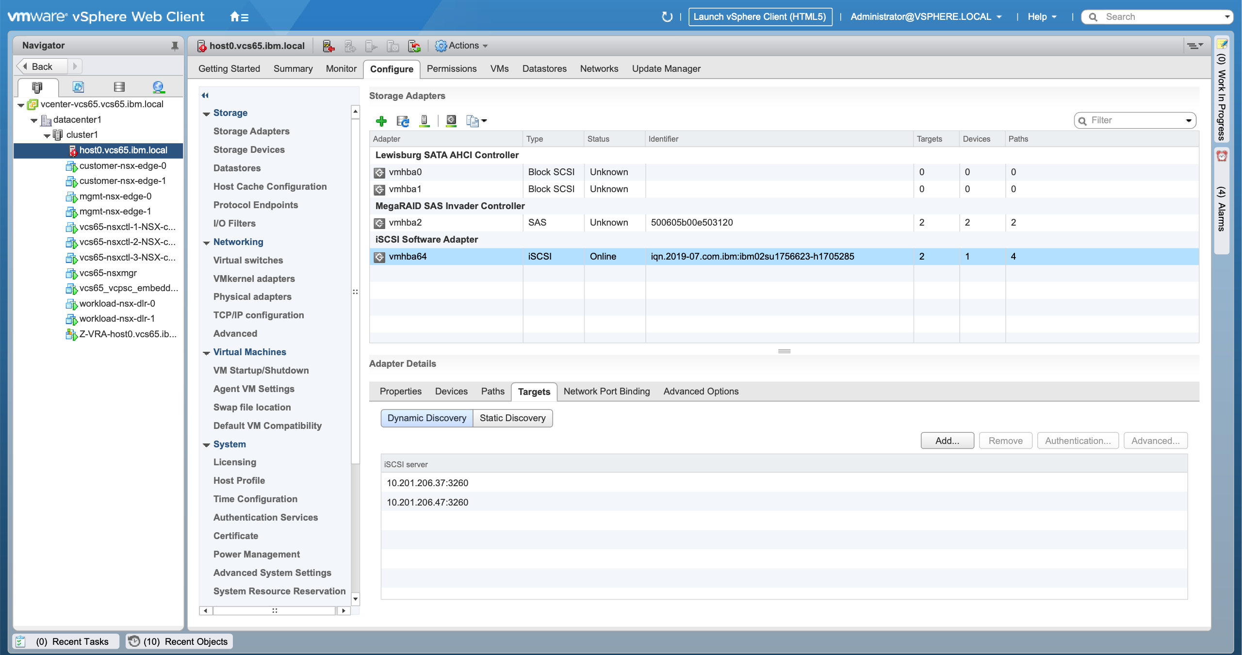Open Time Configuration settings
The image size is (1242, 655).
click(x=255, y=499)
